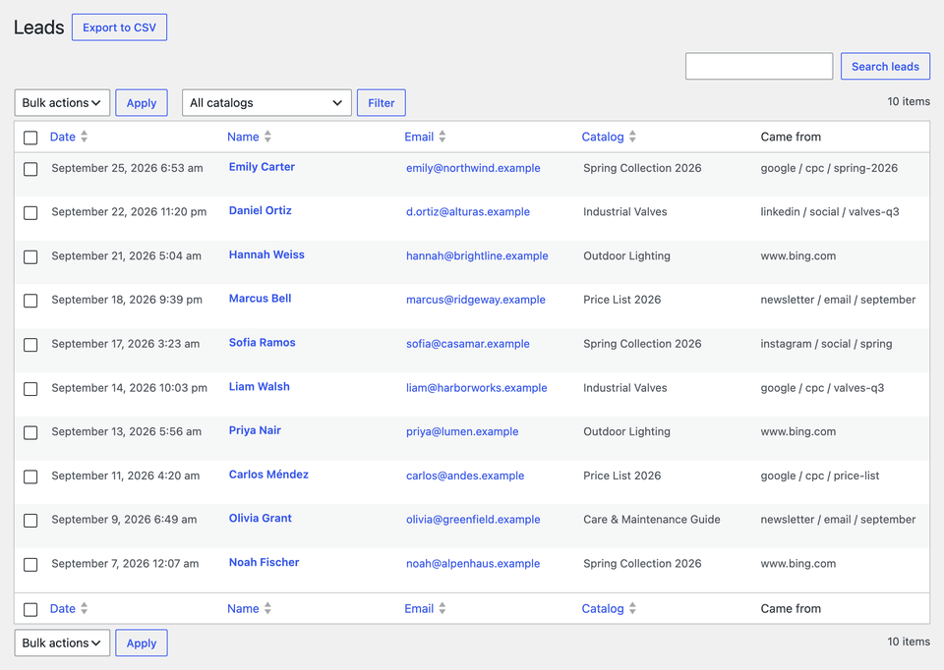Click the Email sort arrows in header

click(442, 137)
